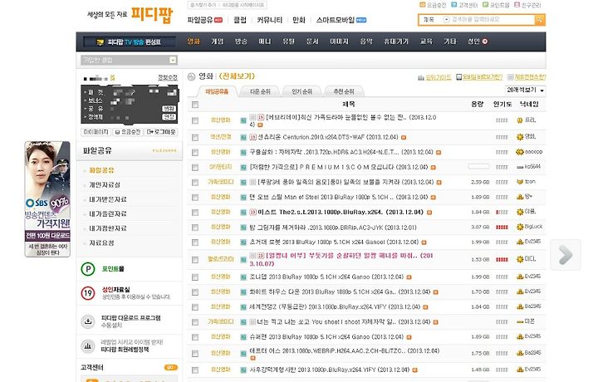Click uploader badge icon in BigLuck row

click(520, 228)
